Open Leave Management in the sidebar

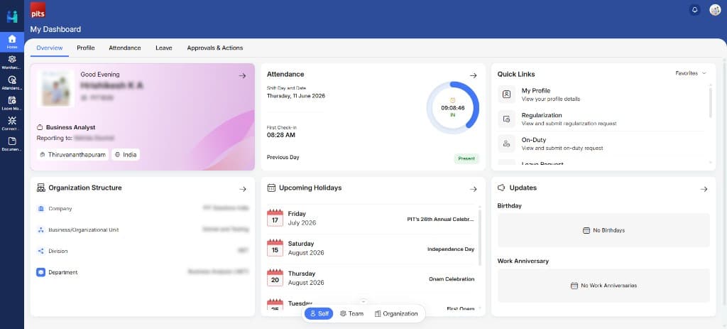coord(12,103)
